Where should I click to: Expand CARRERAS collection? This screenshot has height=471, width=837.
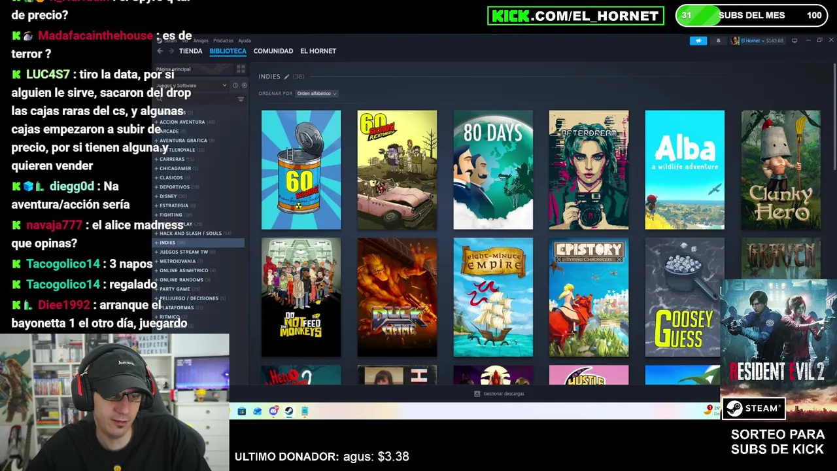point(156,159)
